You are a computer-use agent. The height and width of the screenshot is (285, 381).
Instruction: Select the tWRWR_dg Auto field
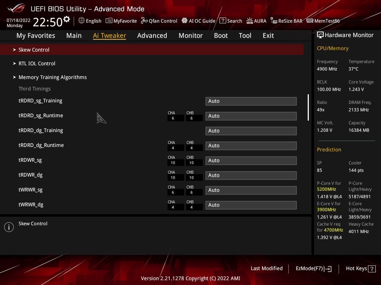coord(251,205)
